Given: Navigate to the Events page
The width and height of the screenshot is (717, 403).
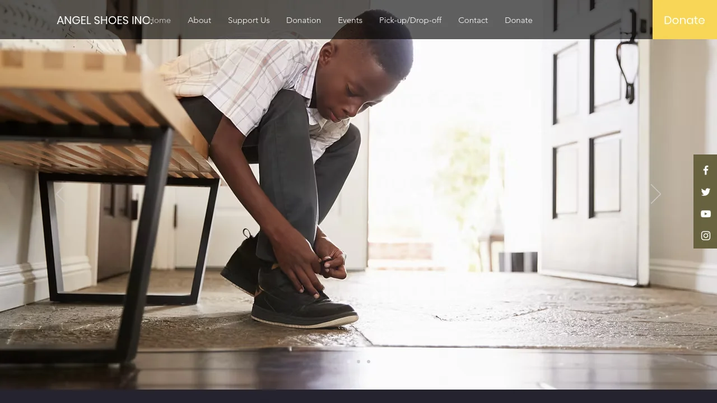Looking at the screenshot, I should pyautogui.click(x=350, y=20).
